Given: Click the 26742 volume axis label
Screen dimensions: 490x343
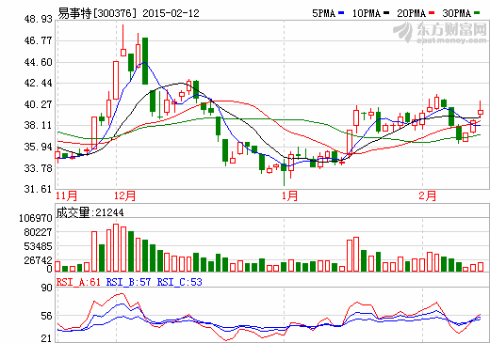Looking at the screenshot, I should pos(38,260).
